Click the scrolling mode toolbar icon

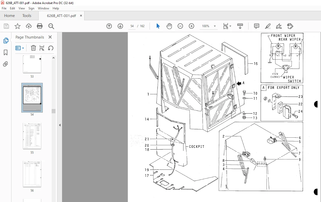(240, 26)
